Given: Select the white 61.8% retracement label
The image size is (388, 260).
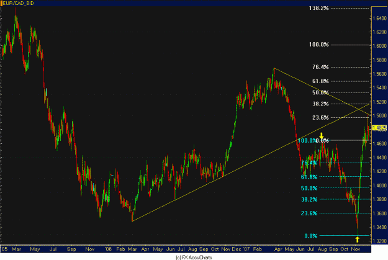Looking at the screenshot, I should tap(320, 81).
